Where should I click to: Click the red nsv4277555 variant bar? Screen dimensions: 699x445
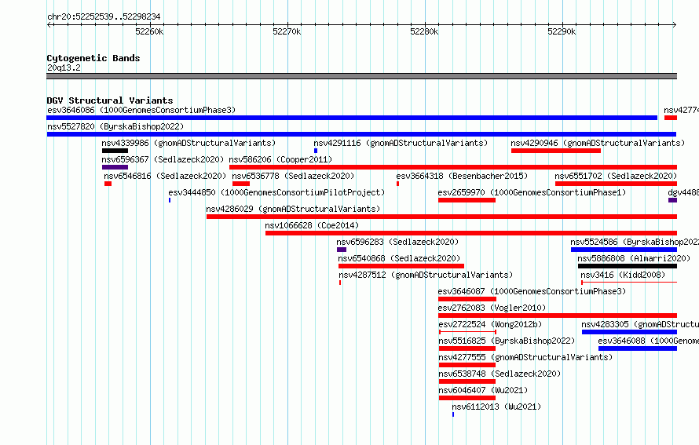click(467, 365)
